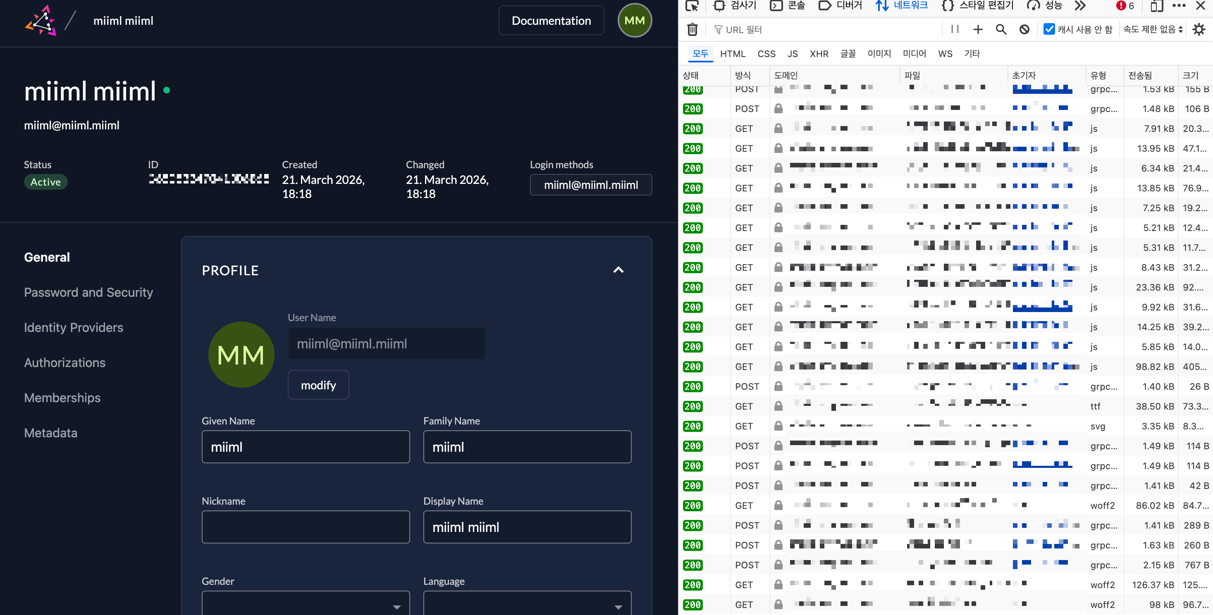The height and width of the screenshot is (615, 1213).
Task: Select the svg request row 3.35 kB
Action: click(x=946, y=426)
